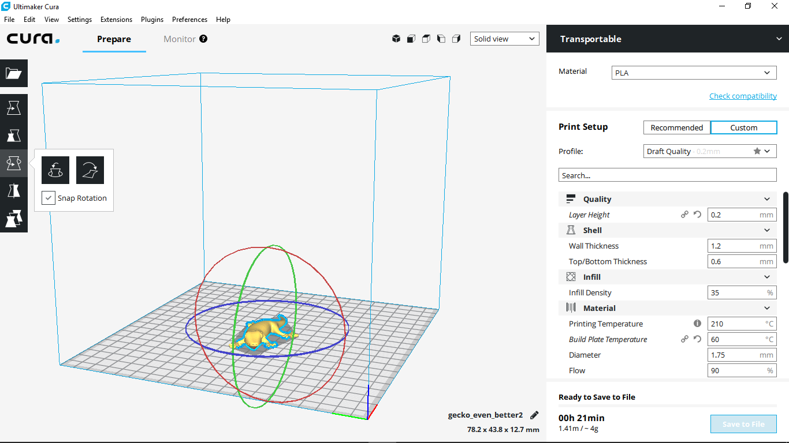Open the Solid view dropdown
The width and height of the screenshot is (789, 443).
point(504,38)
